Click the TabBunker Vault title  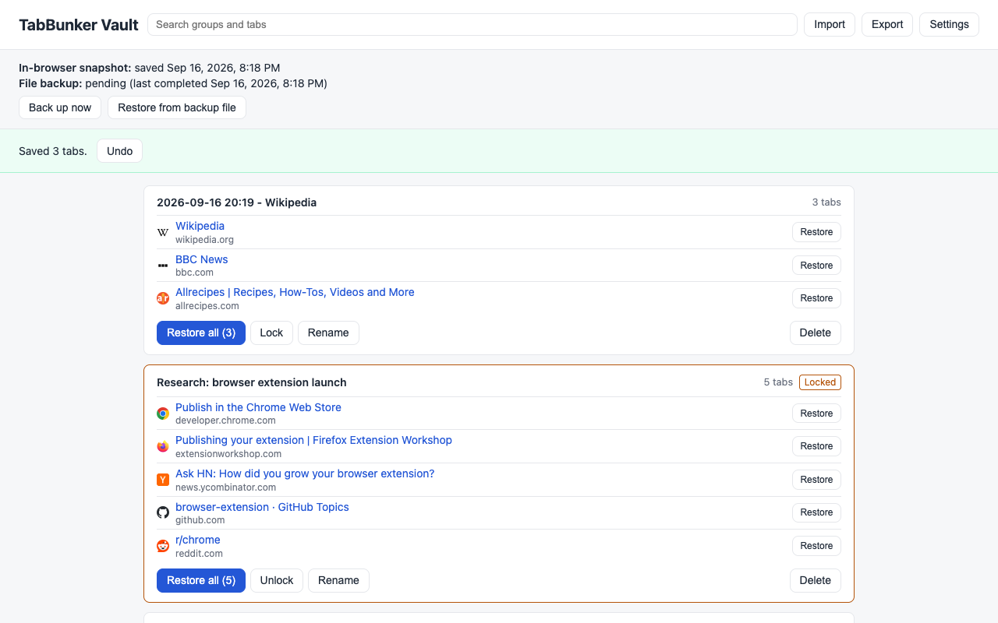pos(79,25)
